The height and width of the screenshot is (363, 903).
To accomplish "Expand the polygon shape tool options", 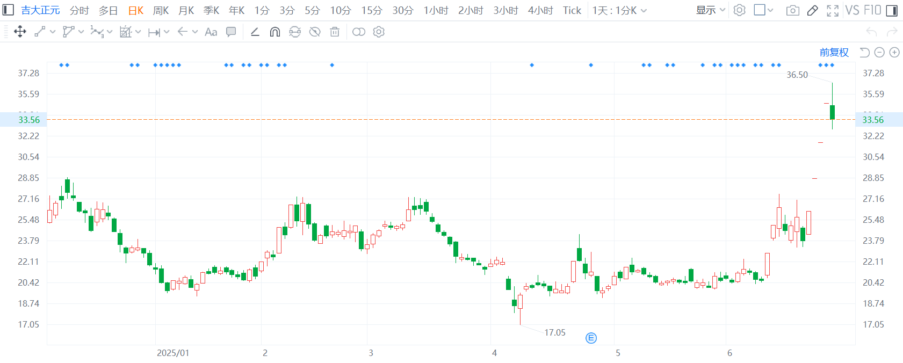I will coord(81,32).
